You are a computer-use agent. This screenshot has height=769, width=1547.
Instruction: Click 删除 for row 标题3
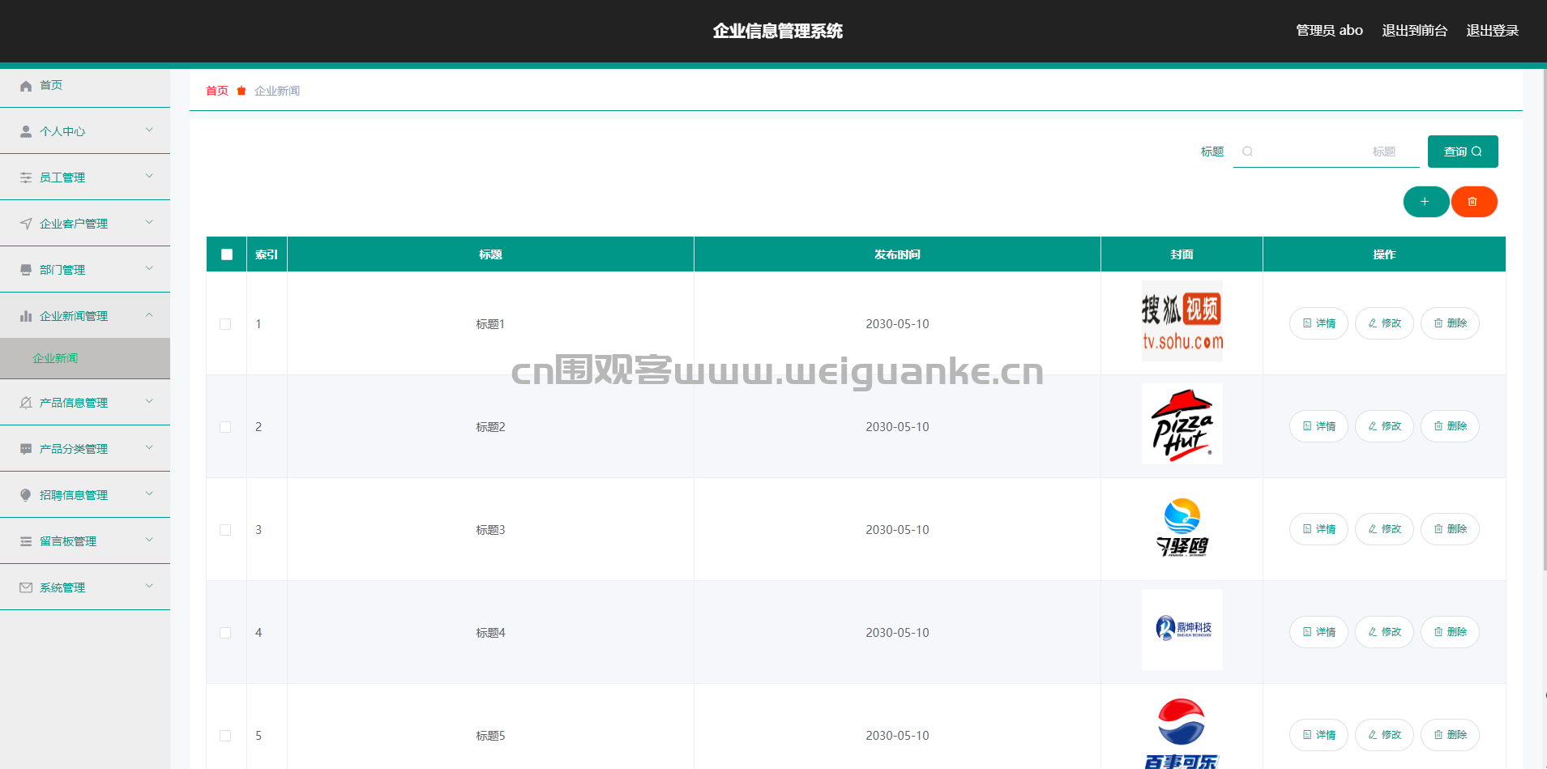click(1450, 529)
